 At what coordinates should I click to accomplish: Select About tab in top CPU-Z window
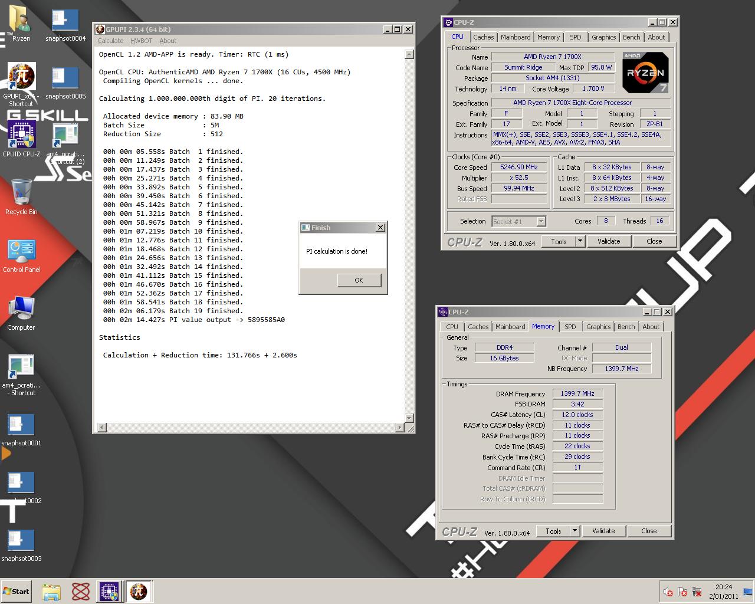coord(656,37)
